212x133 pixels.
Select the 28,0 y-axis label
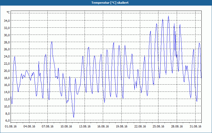7,42
